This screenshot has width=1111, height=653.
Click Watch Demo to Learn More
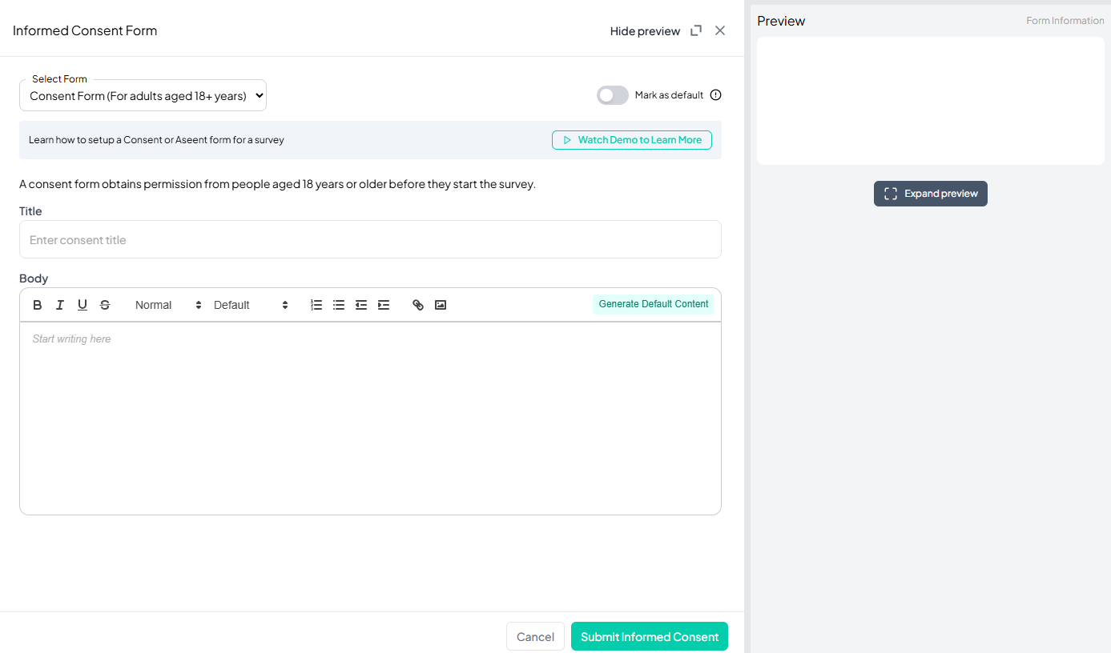point(632,140)
